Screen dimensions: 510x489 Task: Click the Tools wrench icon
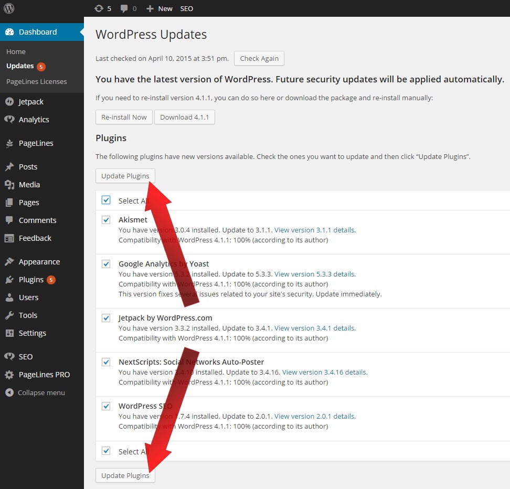pyautogui.click(x=9, y=315)
